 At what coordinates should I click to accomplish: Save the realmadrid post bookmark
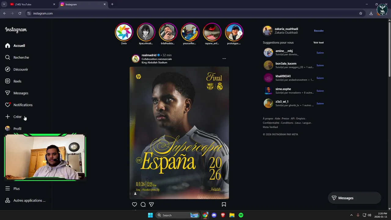[224, 204]
